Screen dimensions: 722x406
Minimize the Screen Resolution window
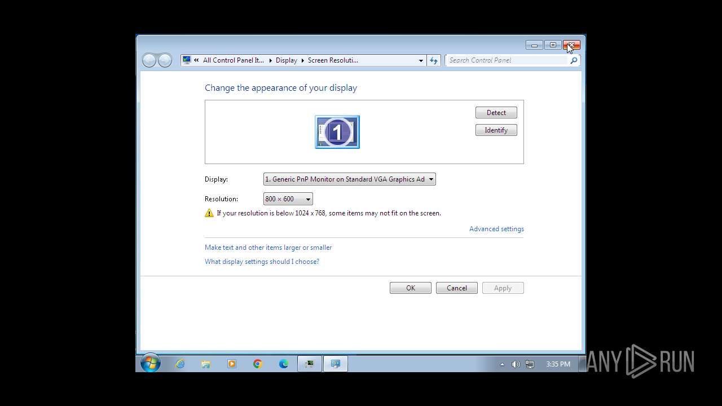pyautogui.click(x=534, y=45)
